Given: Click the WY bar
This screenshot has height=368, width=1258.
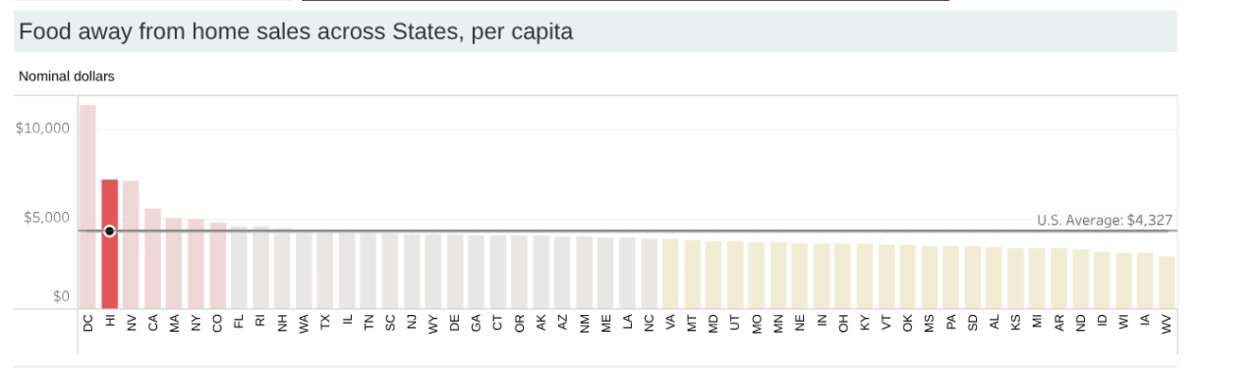Looking at the screenshot, I should (433, 271).
